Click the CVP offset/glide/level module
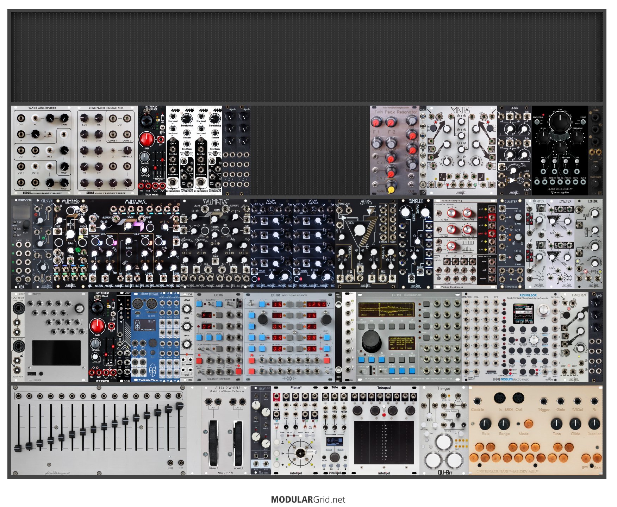 pyautogui.click(x=187, y=337)
